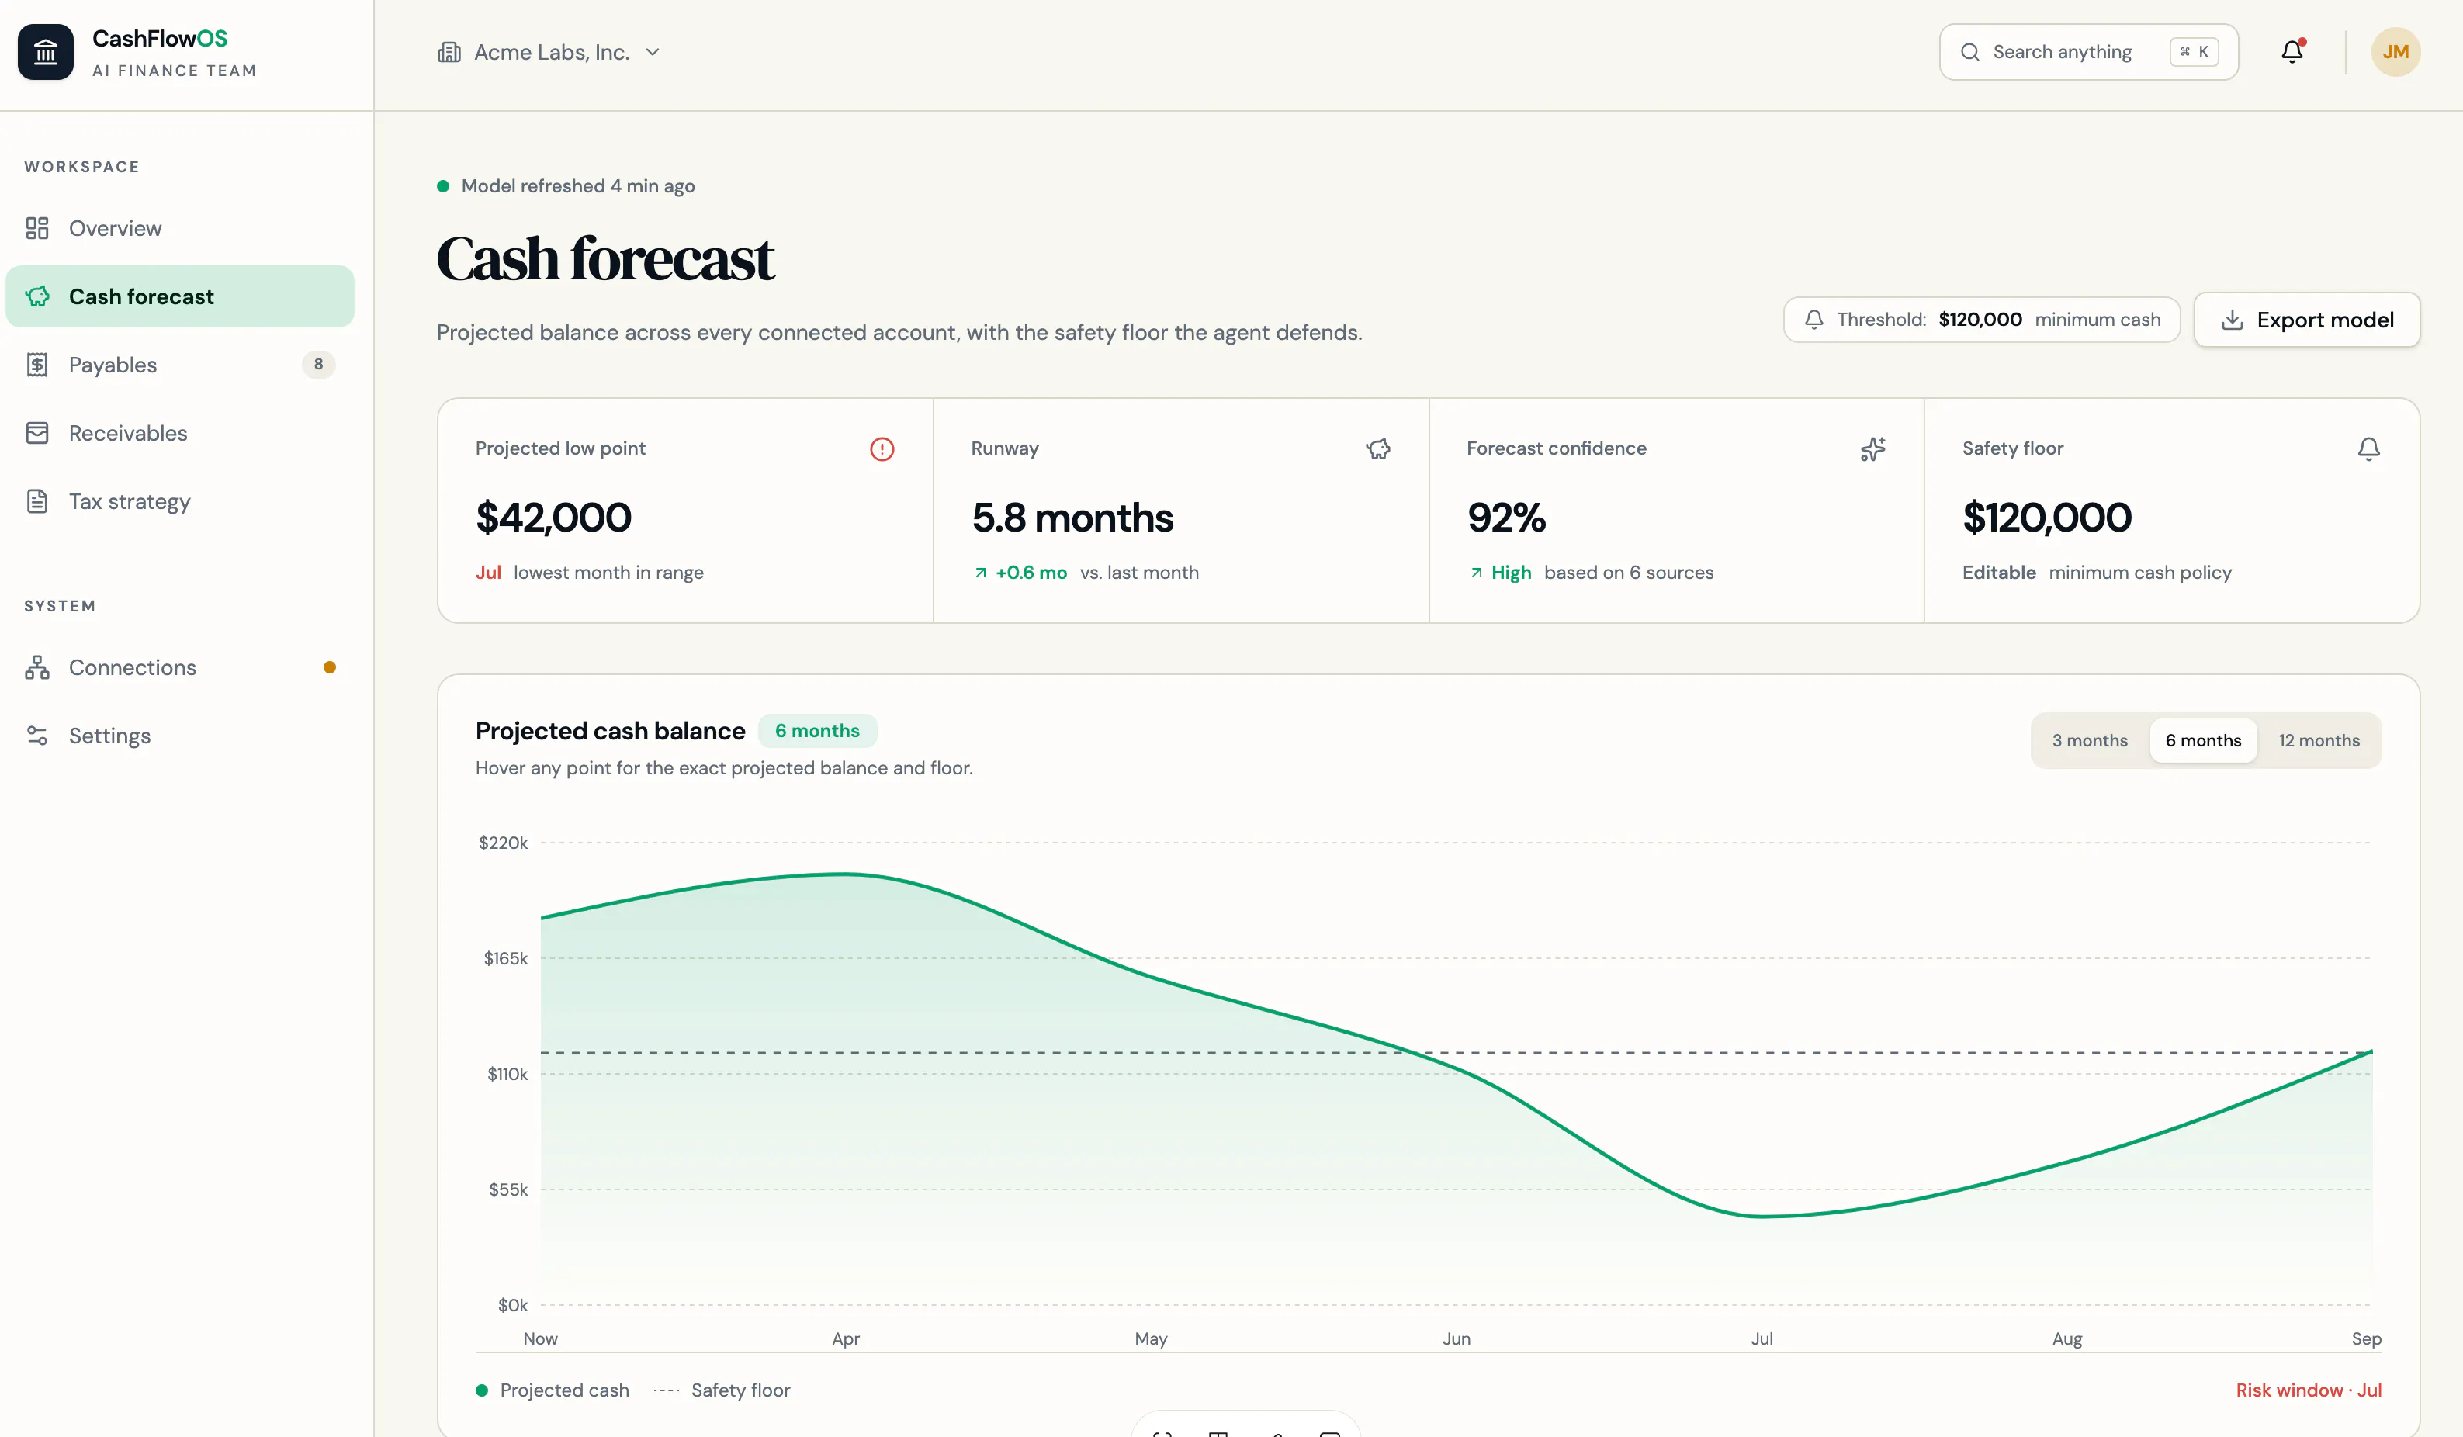
Task: Click the Payables dollar receipt icon
Action: point(37,365)
